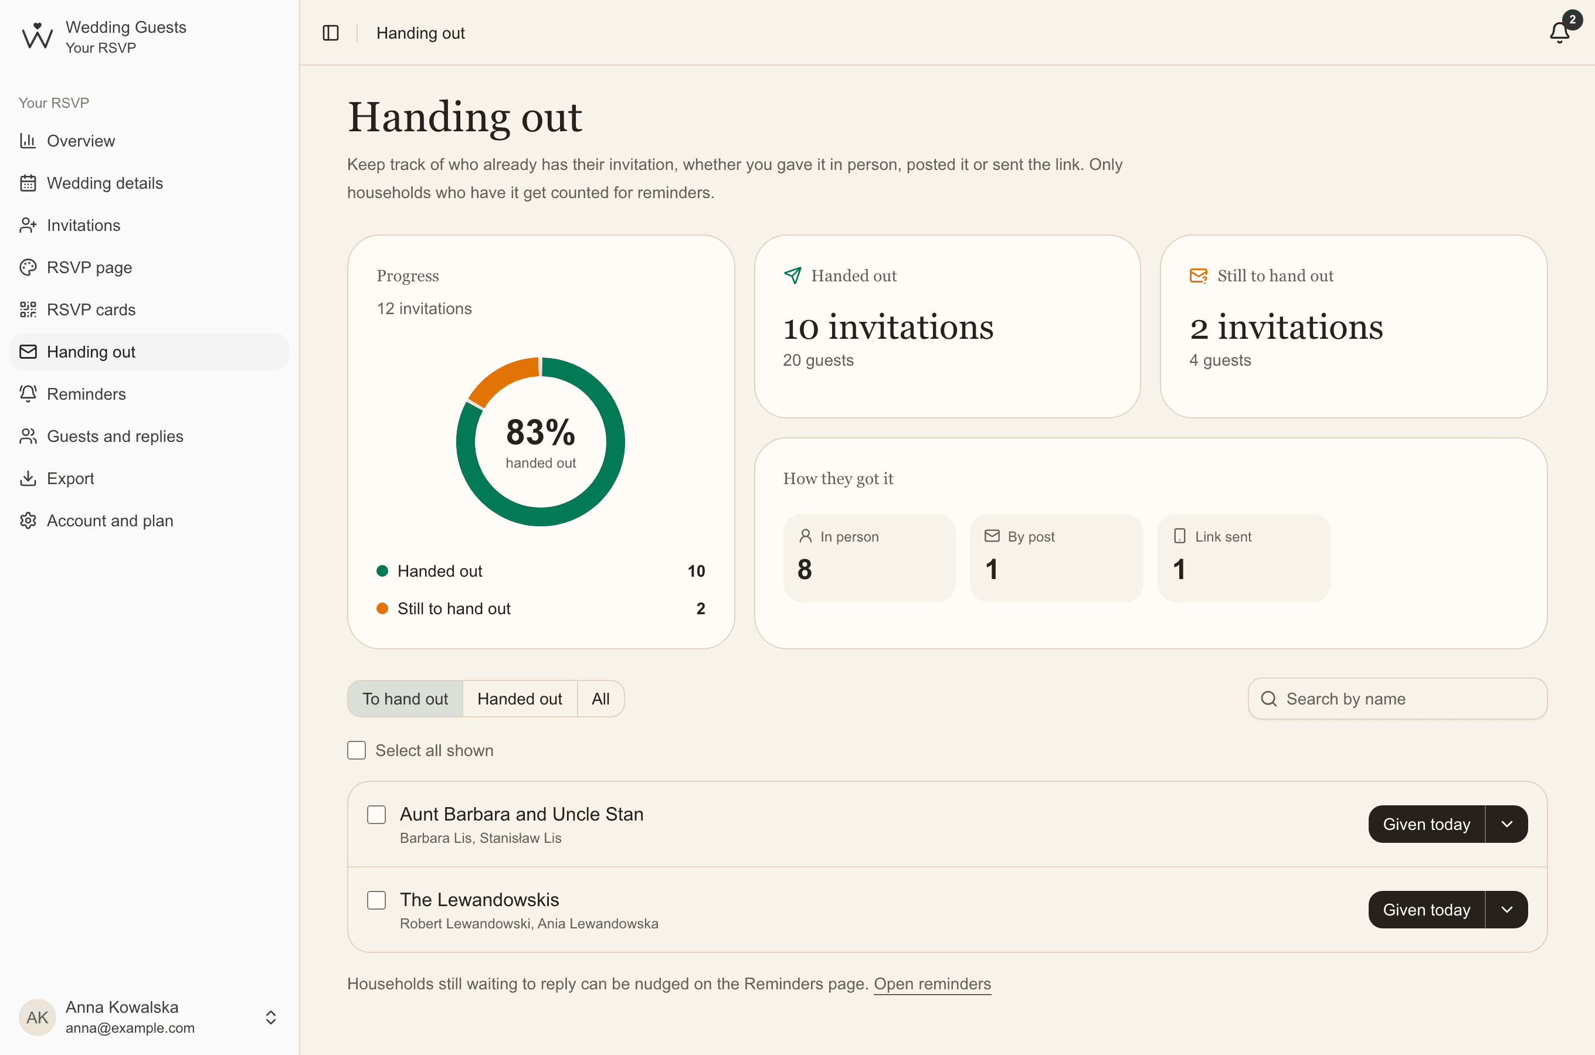Focus the Search by name field

(x=1398, y=699)
